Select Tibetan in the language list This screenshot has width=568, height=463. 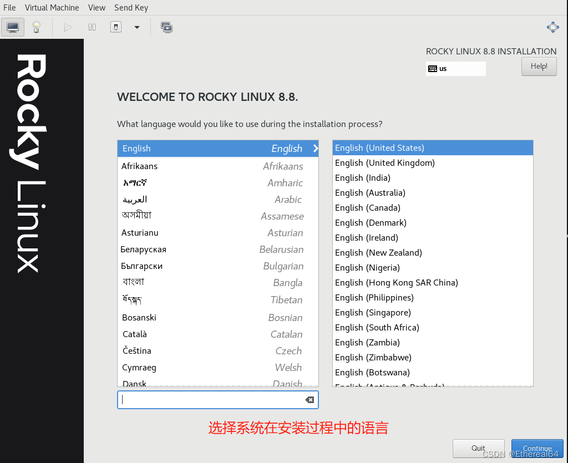click(x=217, y=300)
